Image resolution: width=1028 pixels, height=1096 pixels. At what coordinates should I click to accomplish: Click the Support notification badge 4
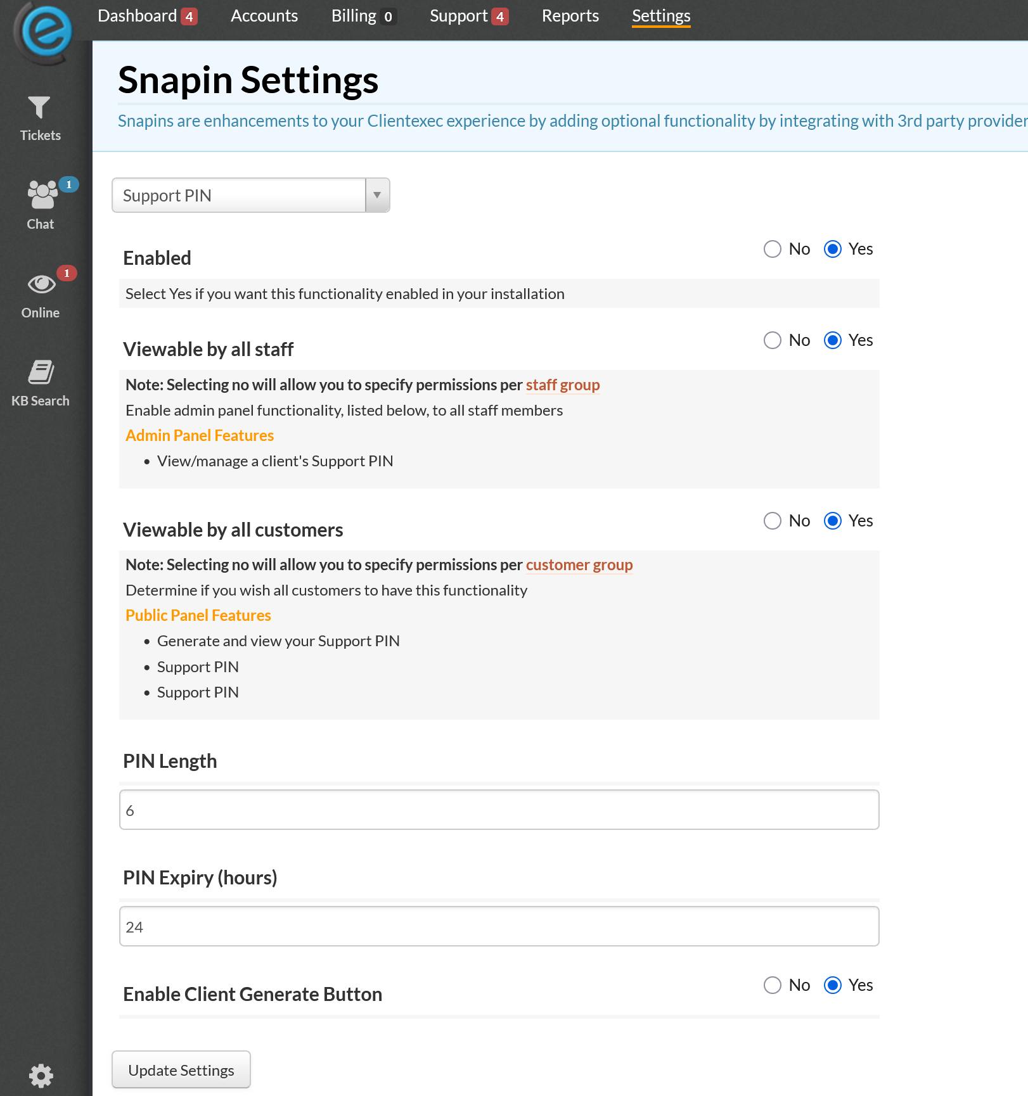500,16
